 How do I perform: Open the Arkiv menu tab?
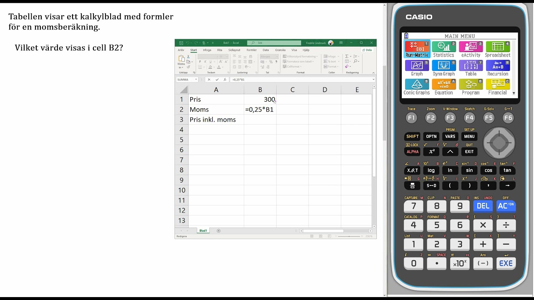click(181, 50)
